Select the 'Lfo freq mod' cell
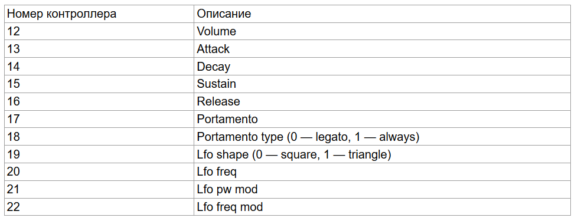The height and width of the screenshot is (221, 578). tap(382, 207)
